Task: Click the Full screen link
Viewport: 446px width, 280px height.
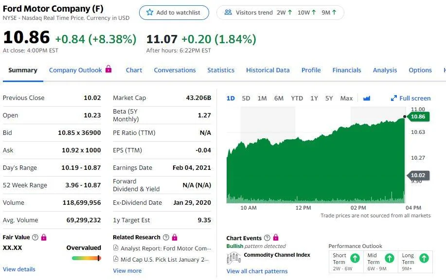Action: tap(415, 98)
